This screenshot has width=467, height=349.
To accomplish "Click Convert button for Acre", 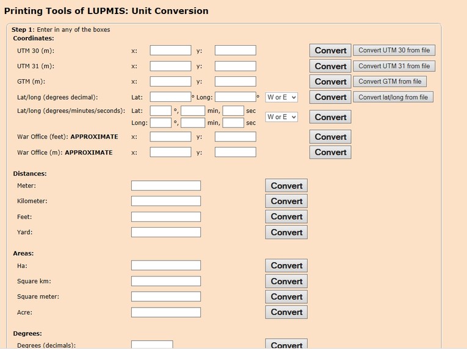I will [286, 312].
